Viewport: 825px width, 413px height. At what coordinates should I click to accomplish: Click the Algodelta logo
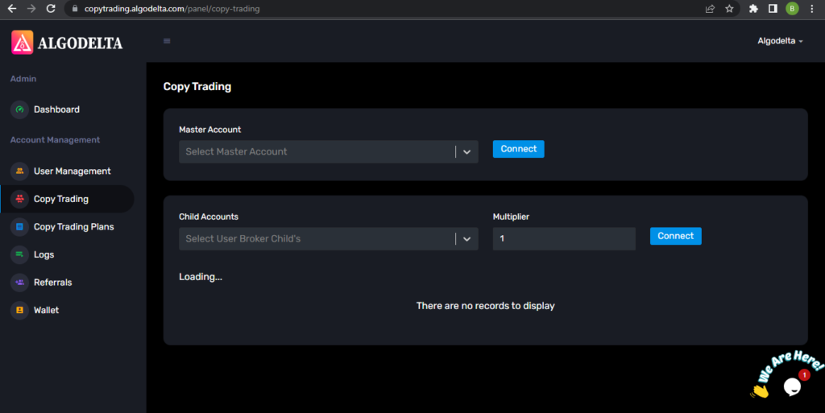tap(67, 43)
